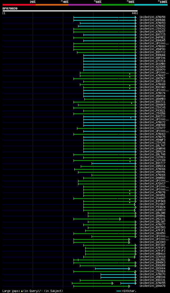Select the UniRef100_Q9M2C4 label

(152, 166)
